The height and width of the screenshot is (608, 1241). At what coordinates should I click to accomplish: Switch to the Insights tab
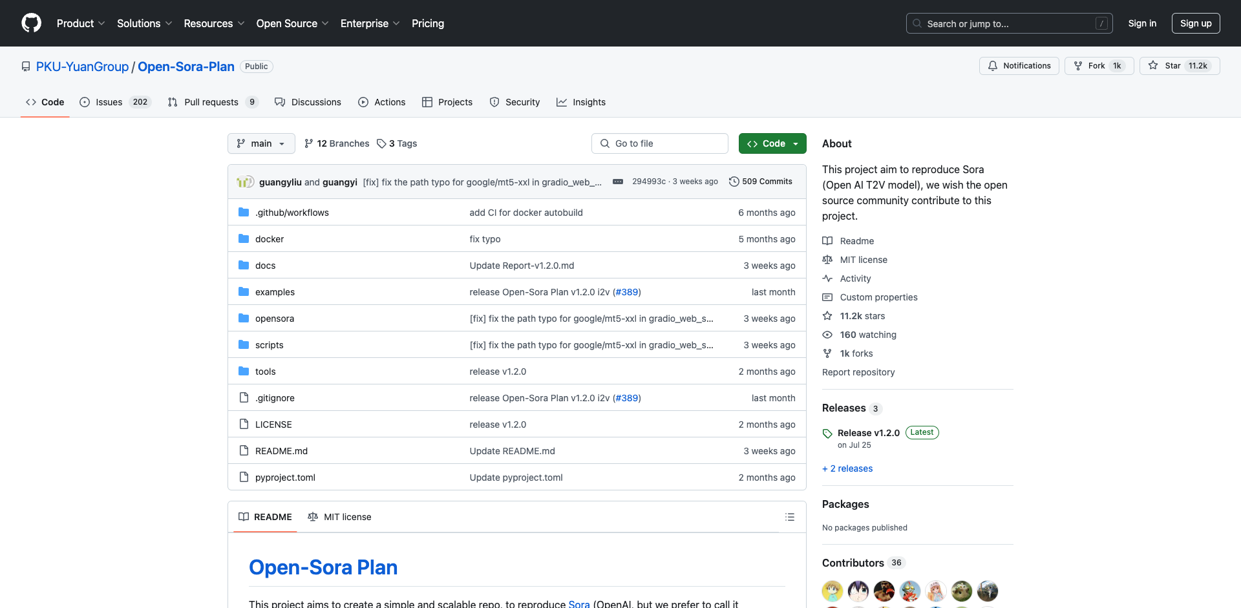(581, 102)
